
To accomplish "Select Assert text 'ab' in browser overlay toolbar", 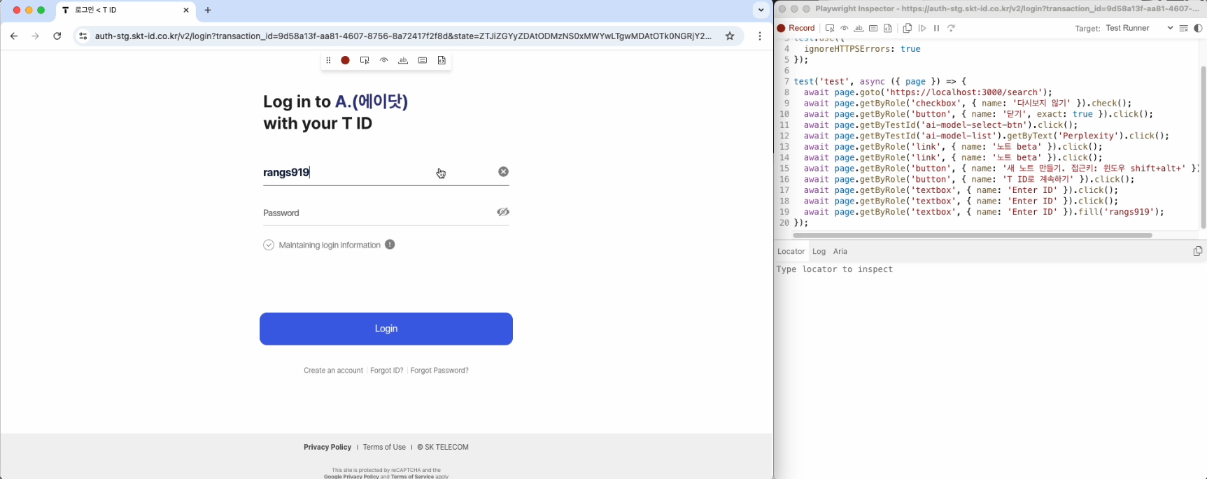I will pos(403,61).
